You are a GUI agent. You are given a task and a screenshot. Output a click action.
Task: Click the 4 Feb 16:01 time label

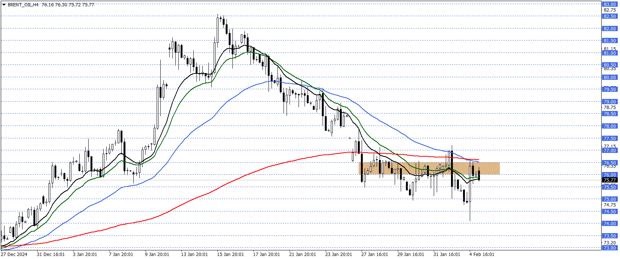pyautogui.click(x=482, y=255)
